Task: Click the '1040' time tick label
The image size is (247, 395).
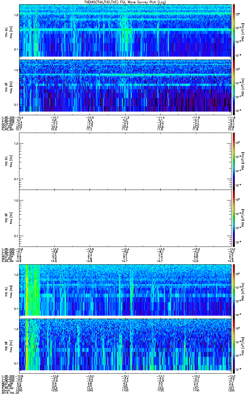Action: tap(90, 390)
